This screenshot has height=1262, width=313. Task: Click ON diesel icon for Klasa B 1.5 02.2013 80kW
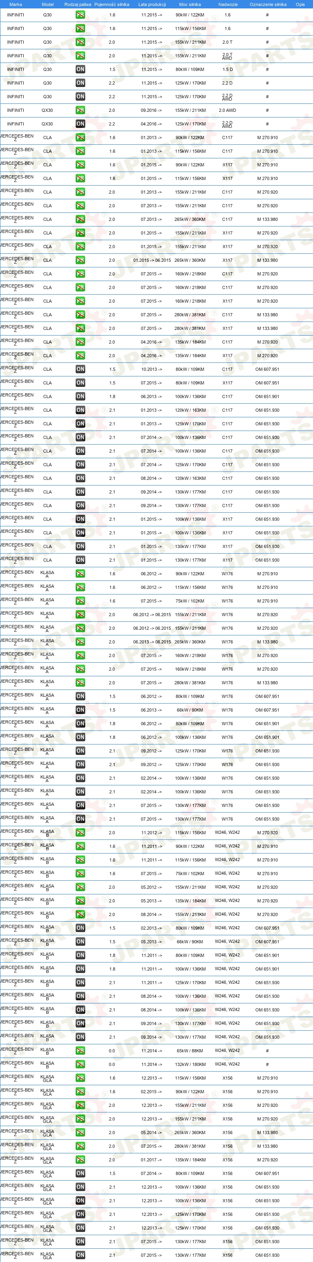coord(80,928)
